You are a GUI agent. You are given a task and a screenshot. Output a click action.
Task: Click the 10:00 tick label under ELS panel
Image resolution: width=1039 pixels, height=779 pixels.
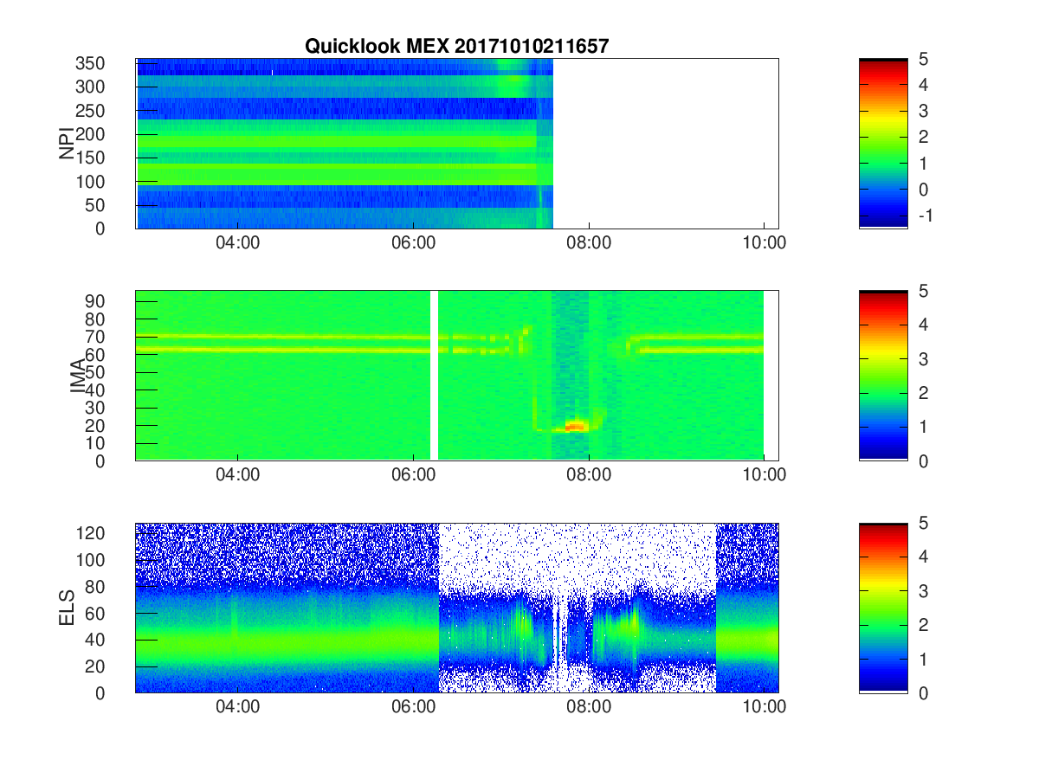pos(764,707)
